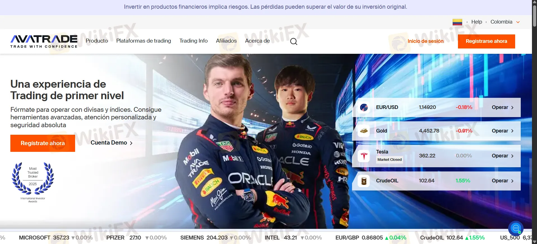Open the Acerca de menu
537x244 pixels.
(x=257, y=41)
